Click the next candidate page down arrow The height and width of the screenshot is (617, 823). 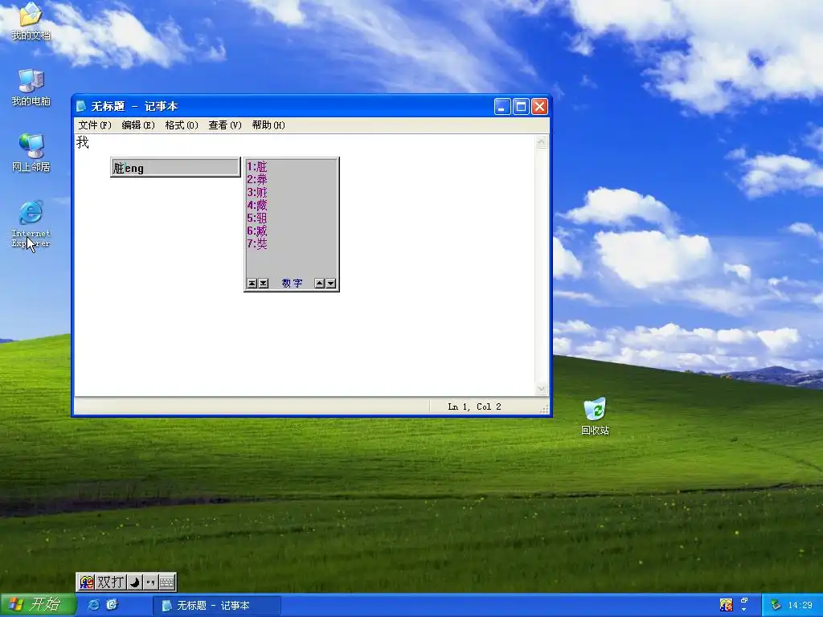click(x=330, y=284)
